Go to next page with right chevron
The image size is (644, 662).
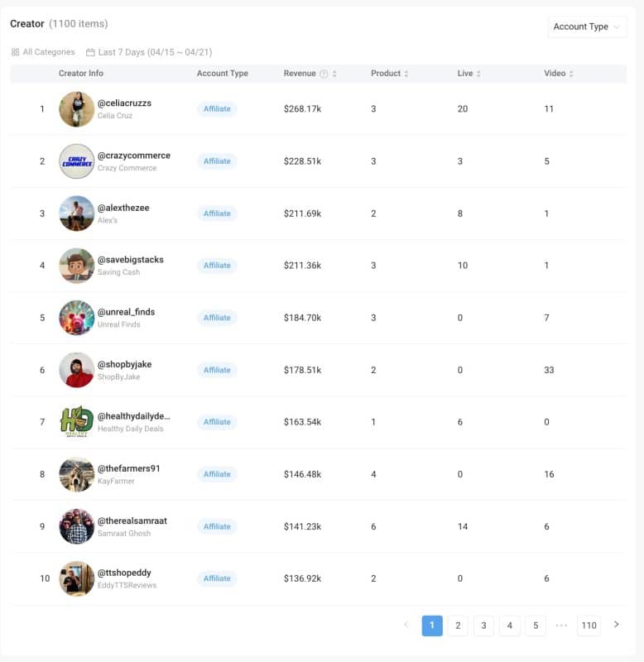(617, 626)
